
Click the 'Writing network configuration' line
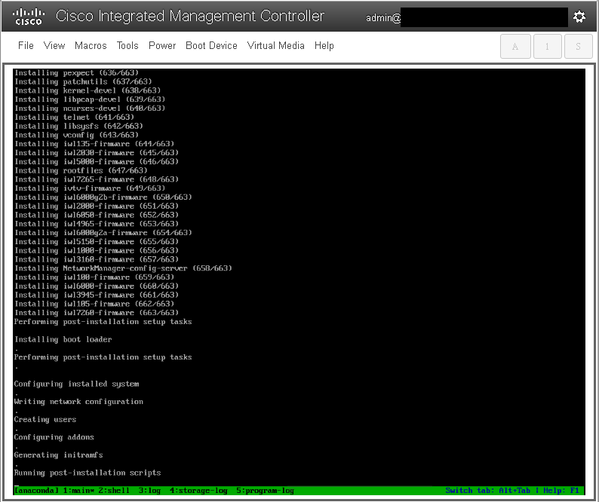point(78,402)
